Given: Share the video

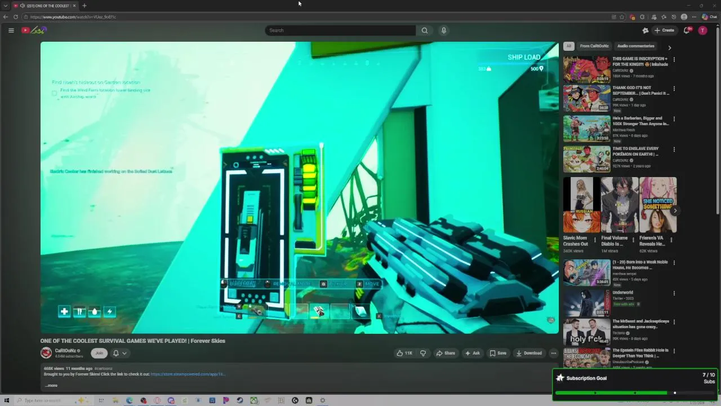Looking at the screenshot, I should (446, 353).
